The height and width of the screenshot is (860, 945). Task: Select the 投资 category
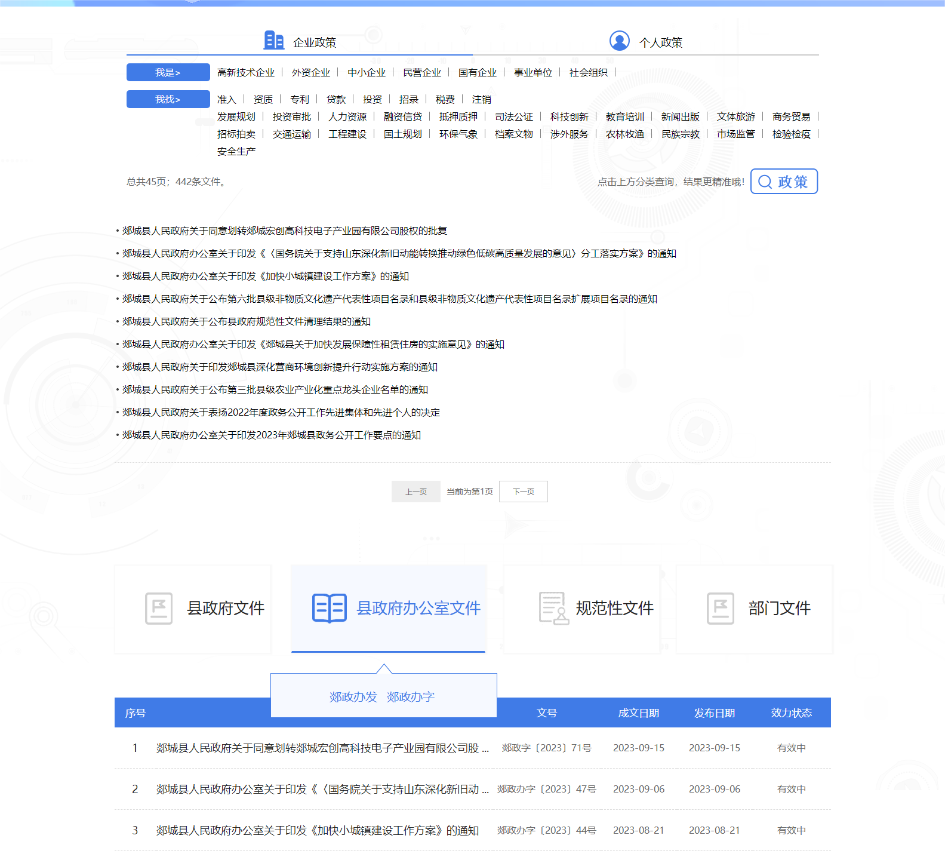pyautogui.click(x=373, y=99)
